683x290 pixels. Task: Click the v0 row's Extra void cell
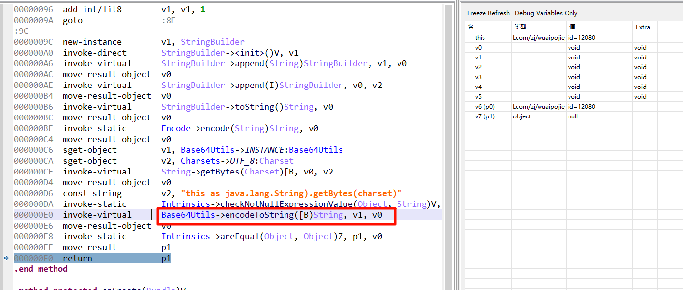(x=640, y=48)
